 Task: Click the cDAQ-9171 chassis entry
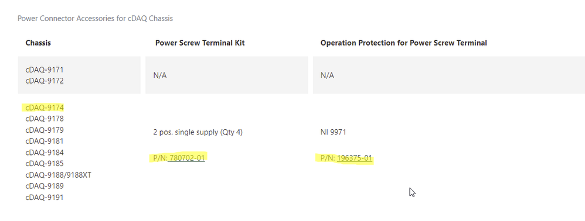45,70
